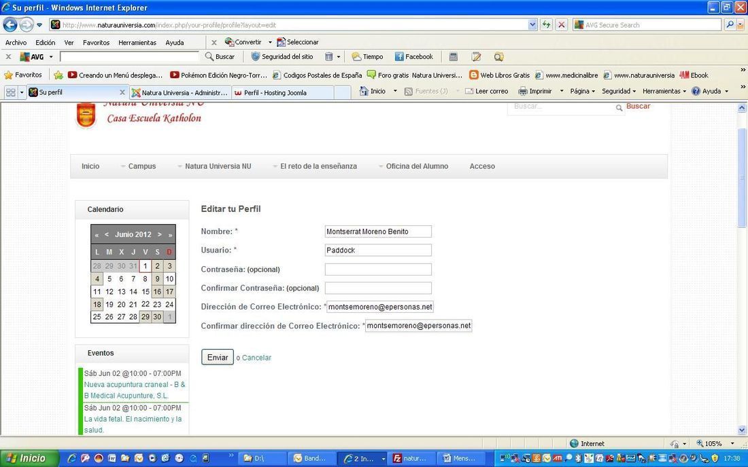Open the AVG logo dropdown arrow
This screenshot has height=467, width=748.
coord(51,57)
